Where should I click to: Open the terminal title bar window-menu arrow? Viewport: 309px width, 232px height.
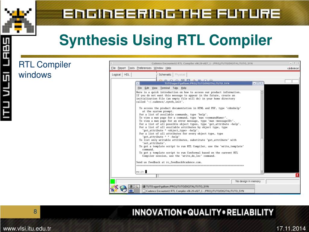138,83
